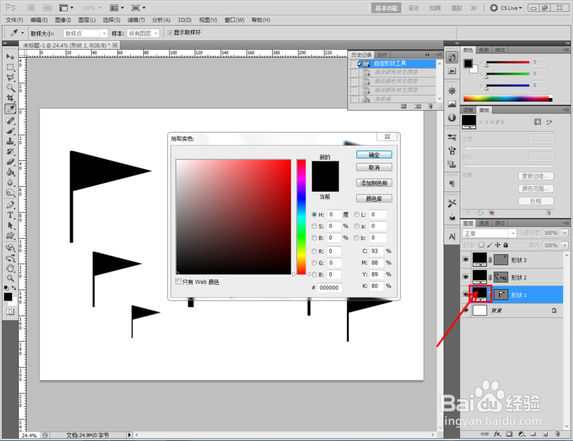Select the Crop tool

(x=10, y=98)
